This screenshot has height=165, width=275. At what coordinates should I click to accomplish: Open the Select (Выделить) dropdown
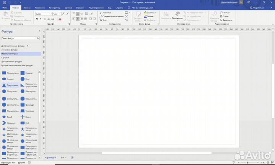pos(226,20)
